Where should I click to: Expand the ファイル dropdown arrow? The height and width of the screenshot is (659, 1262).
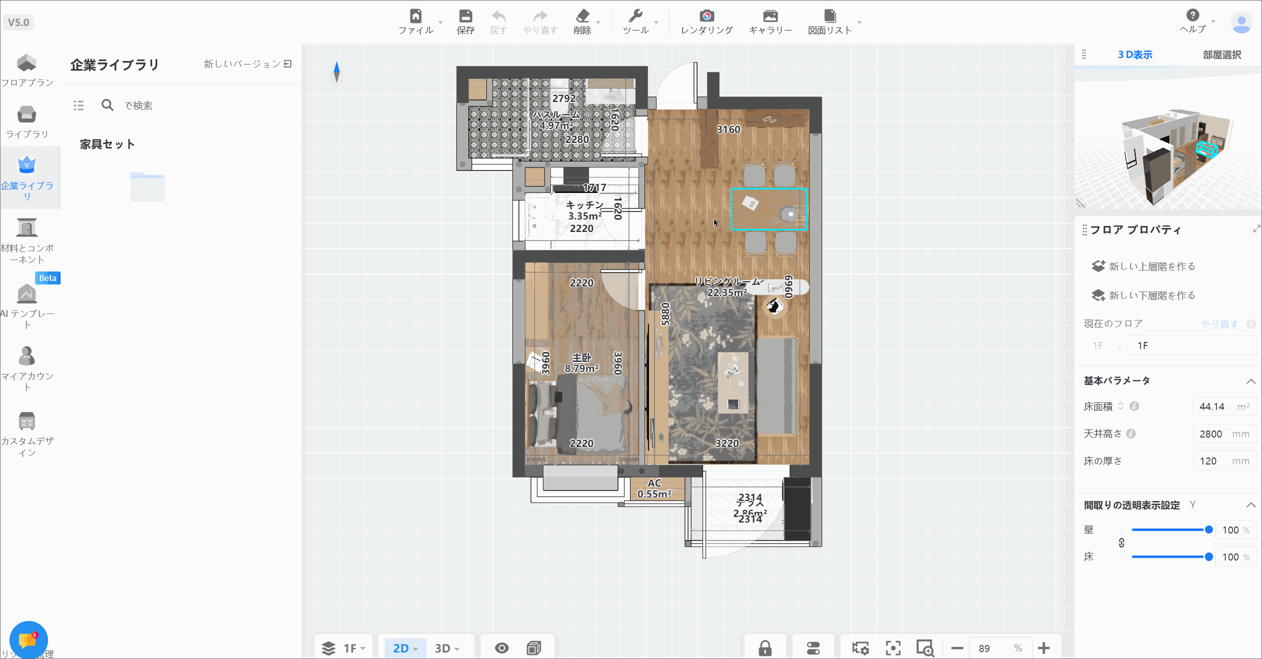[441, 22]
